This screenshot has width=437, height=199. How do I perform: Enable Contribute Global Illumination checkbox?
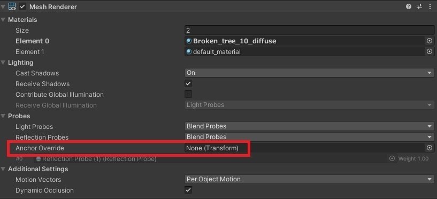click(x=188, y=94)
